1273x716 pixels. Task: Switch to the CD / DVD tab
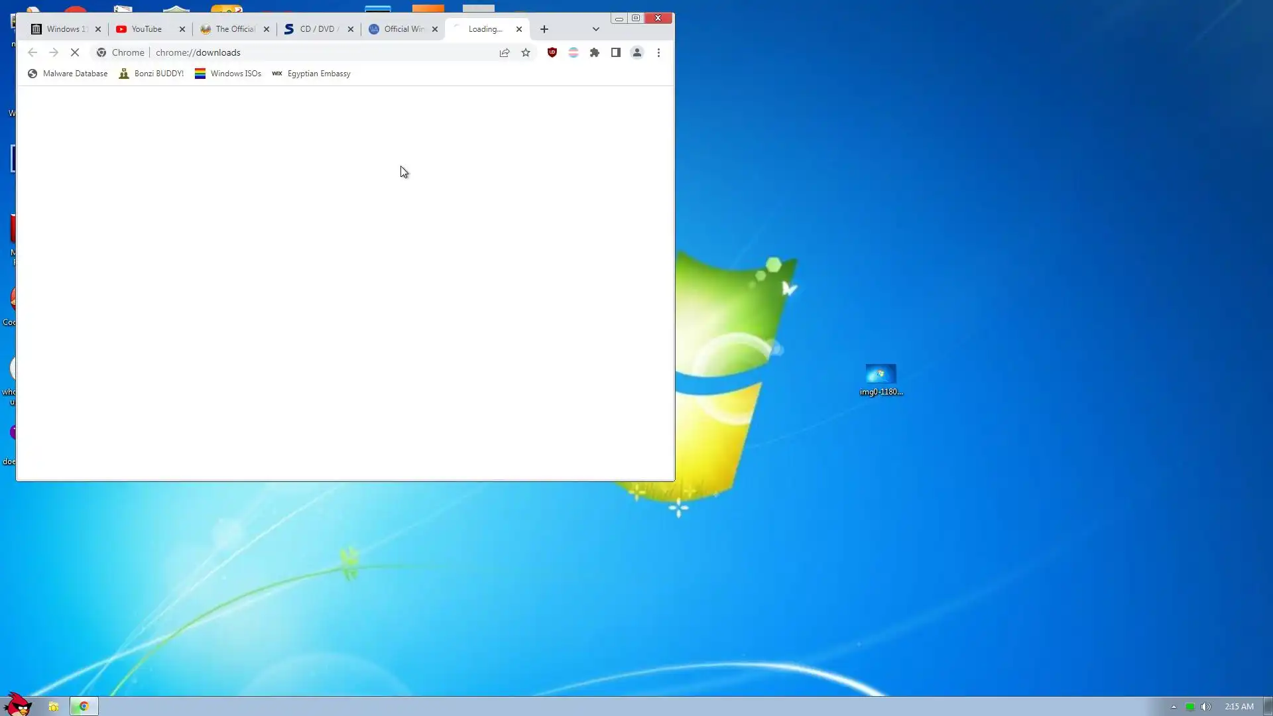click(x=317, y=29)
